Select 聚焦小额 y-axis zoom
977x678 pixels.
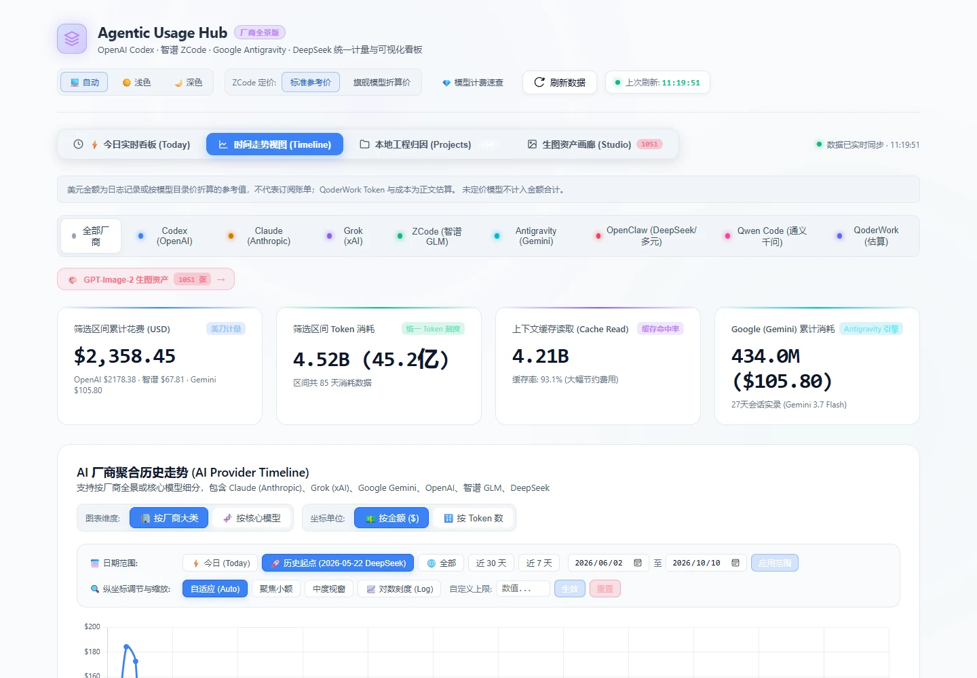click(x=276, y=589)
